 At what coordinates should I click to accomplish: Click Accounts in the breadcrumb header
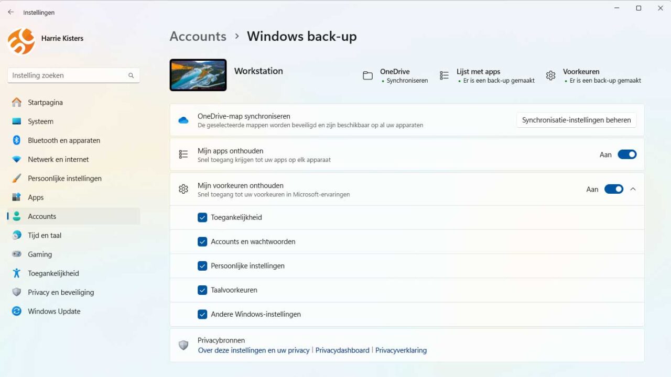198,36
